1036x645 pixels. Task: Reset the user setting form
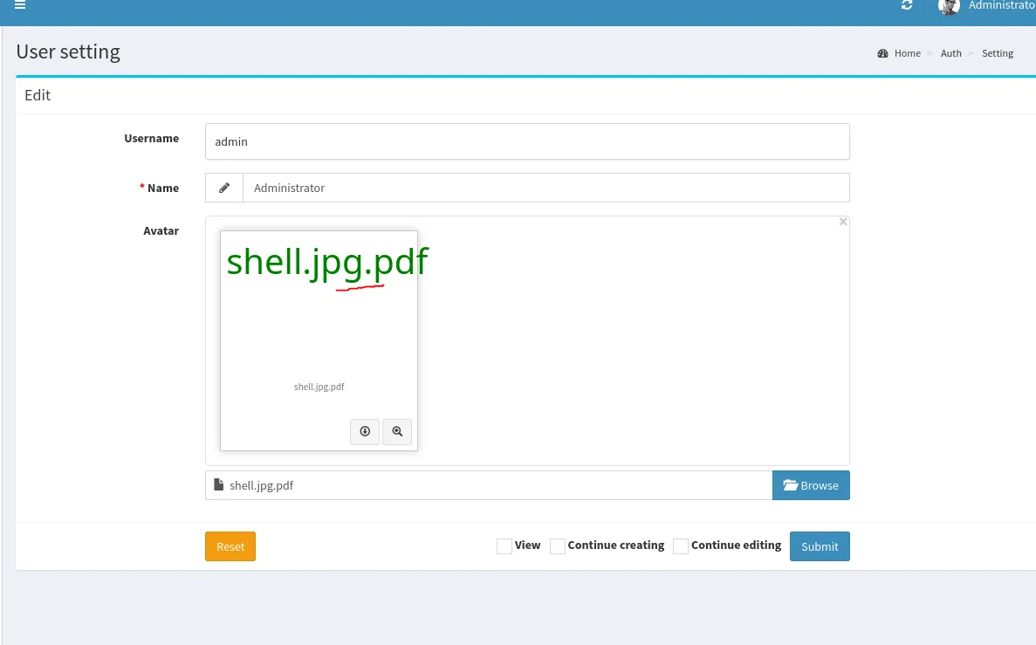(x=230, y=546)
